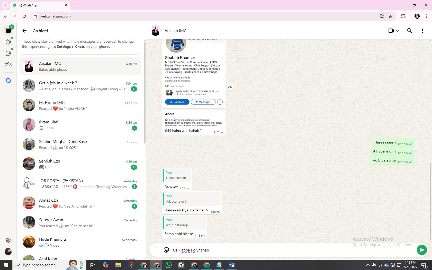The image size is (432, 270).
Task: Go back from the Archived list
Action: point(24,31)
